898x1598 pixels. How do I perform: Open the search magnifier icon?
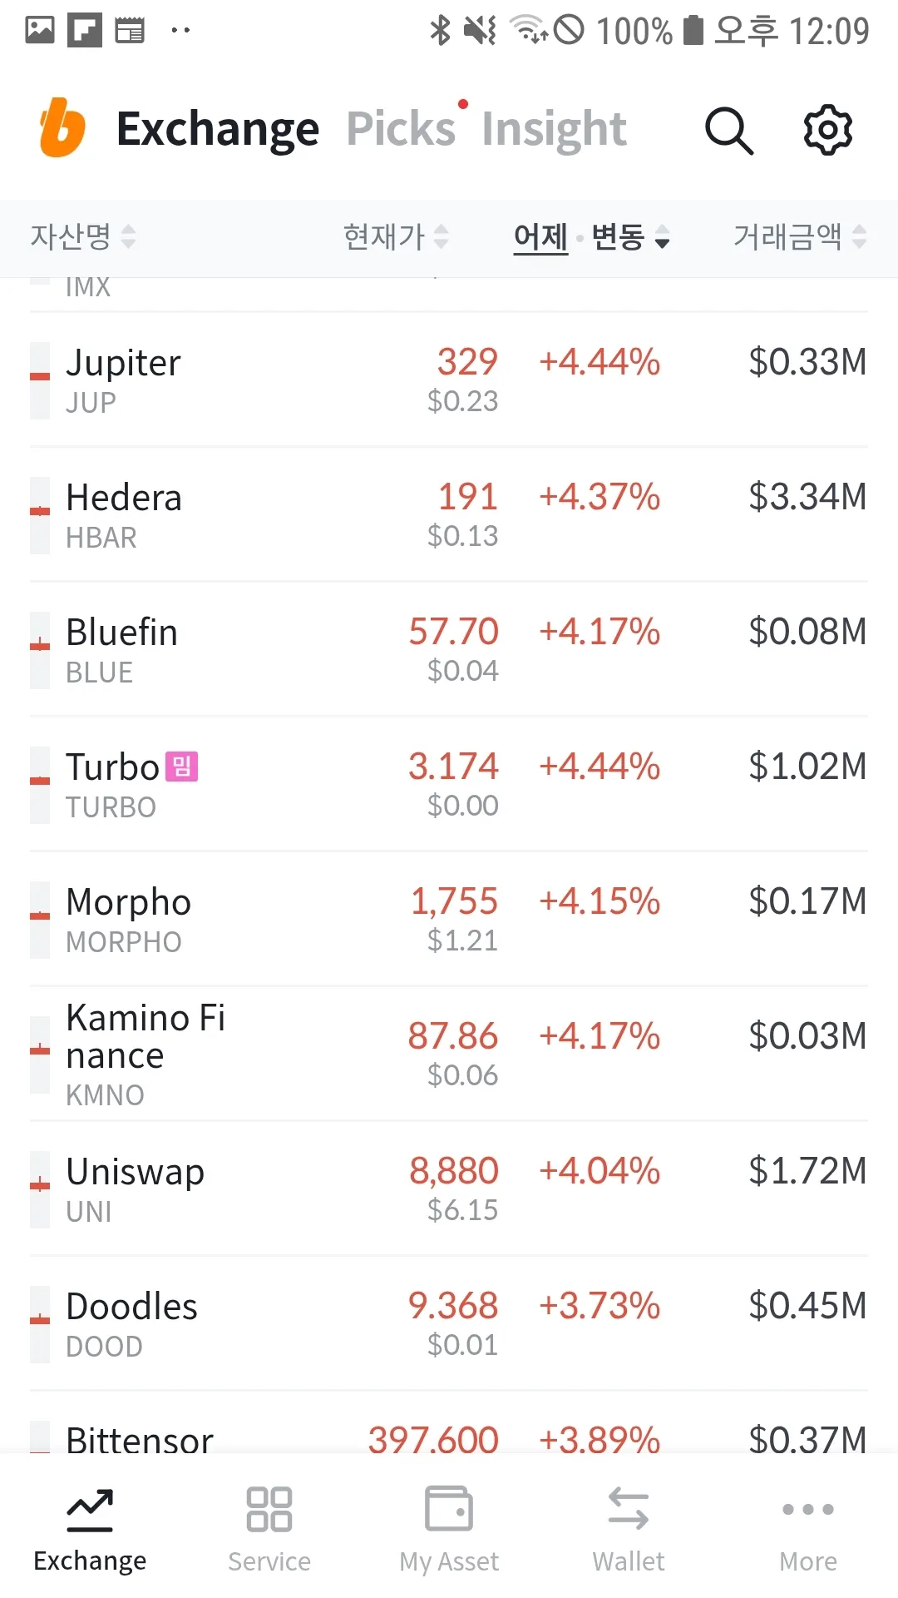pyautogui.click(x=728, y=130)
